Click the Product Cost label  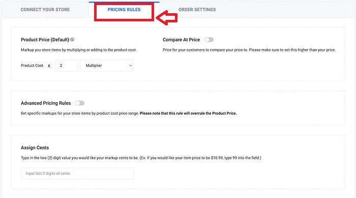tap(32, 66)
